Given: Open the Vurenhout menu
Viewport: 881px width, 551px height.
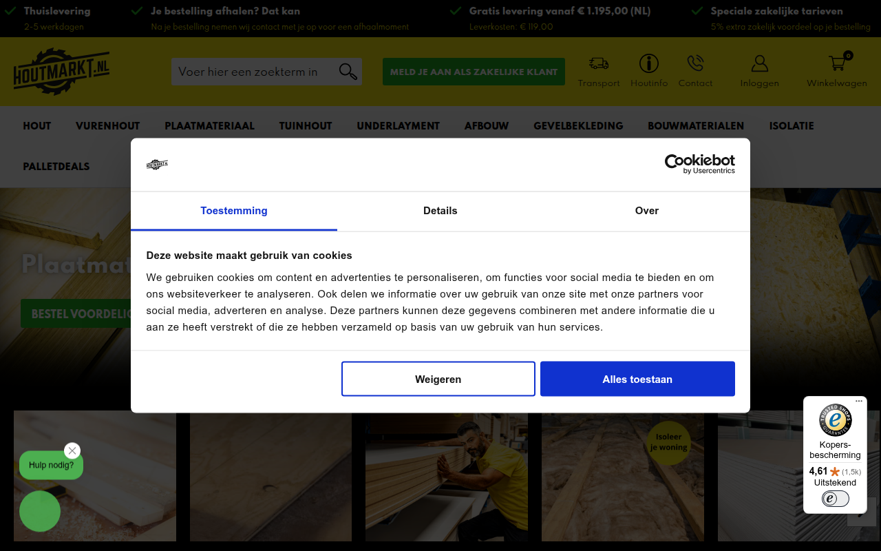Looking at the screenshot, I should tap(108, 126).
